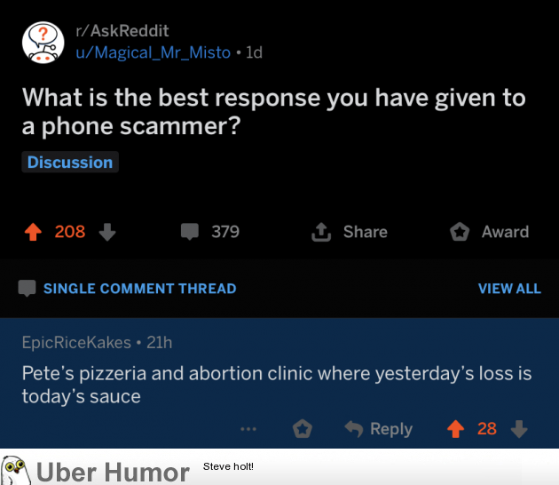Open the AskReddit subreddit avatar
The image size is (559, 485).
(43, 42)
